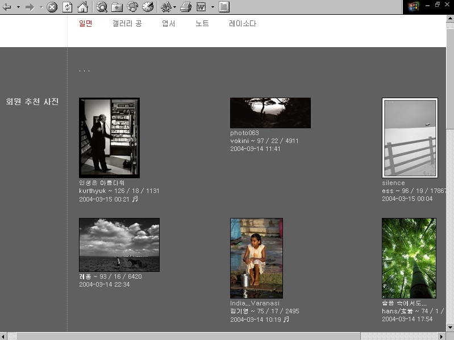Open the India,,,Varanasi girl photo
Screen dimensions: 454x340
[256, 258]
